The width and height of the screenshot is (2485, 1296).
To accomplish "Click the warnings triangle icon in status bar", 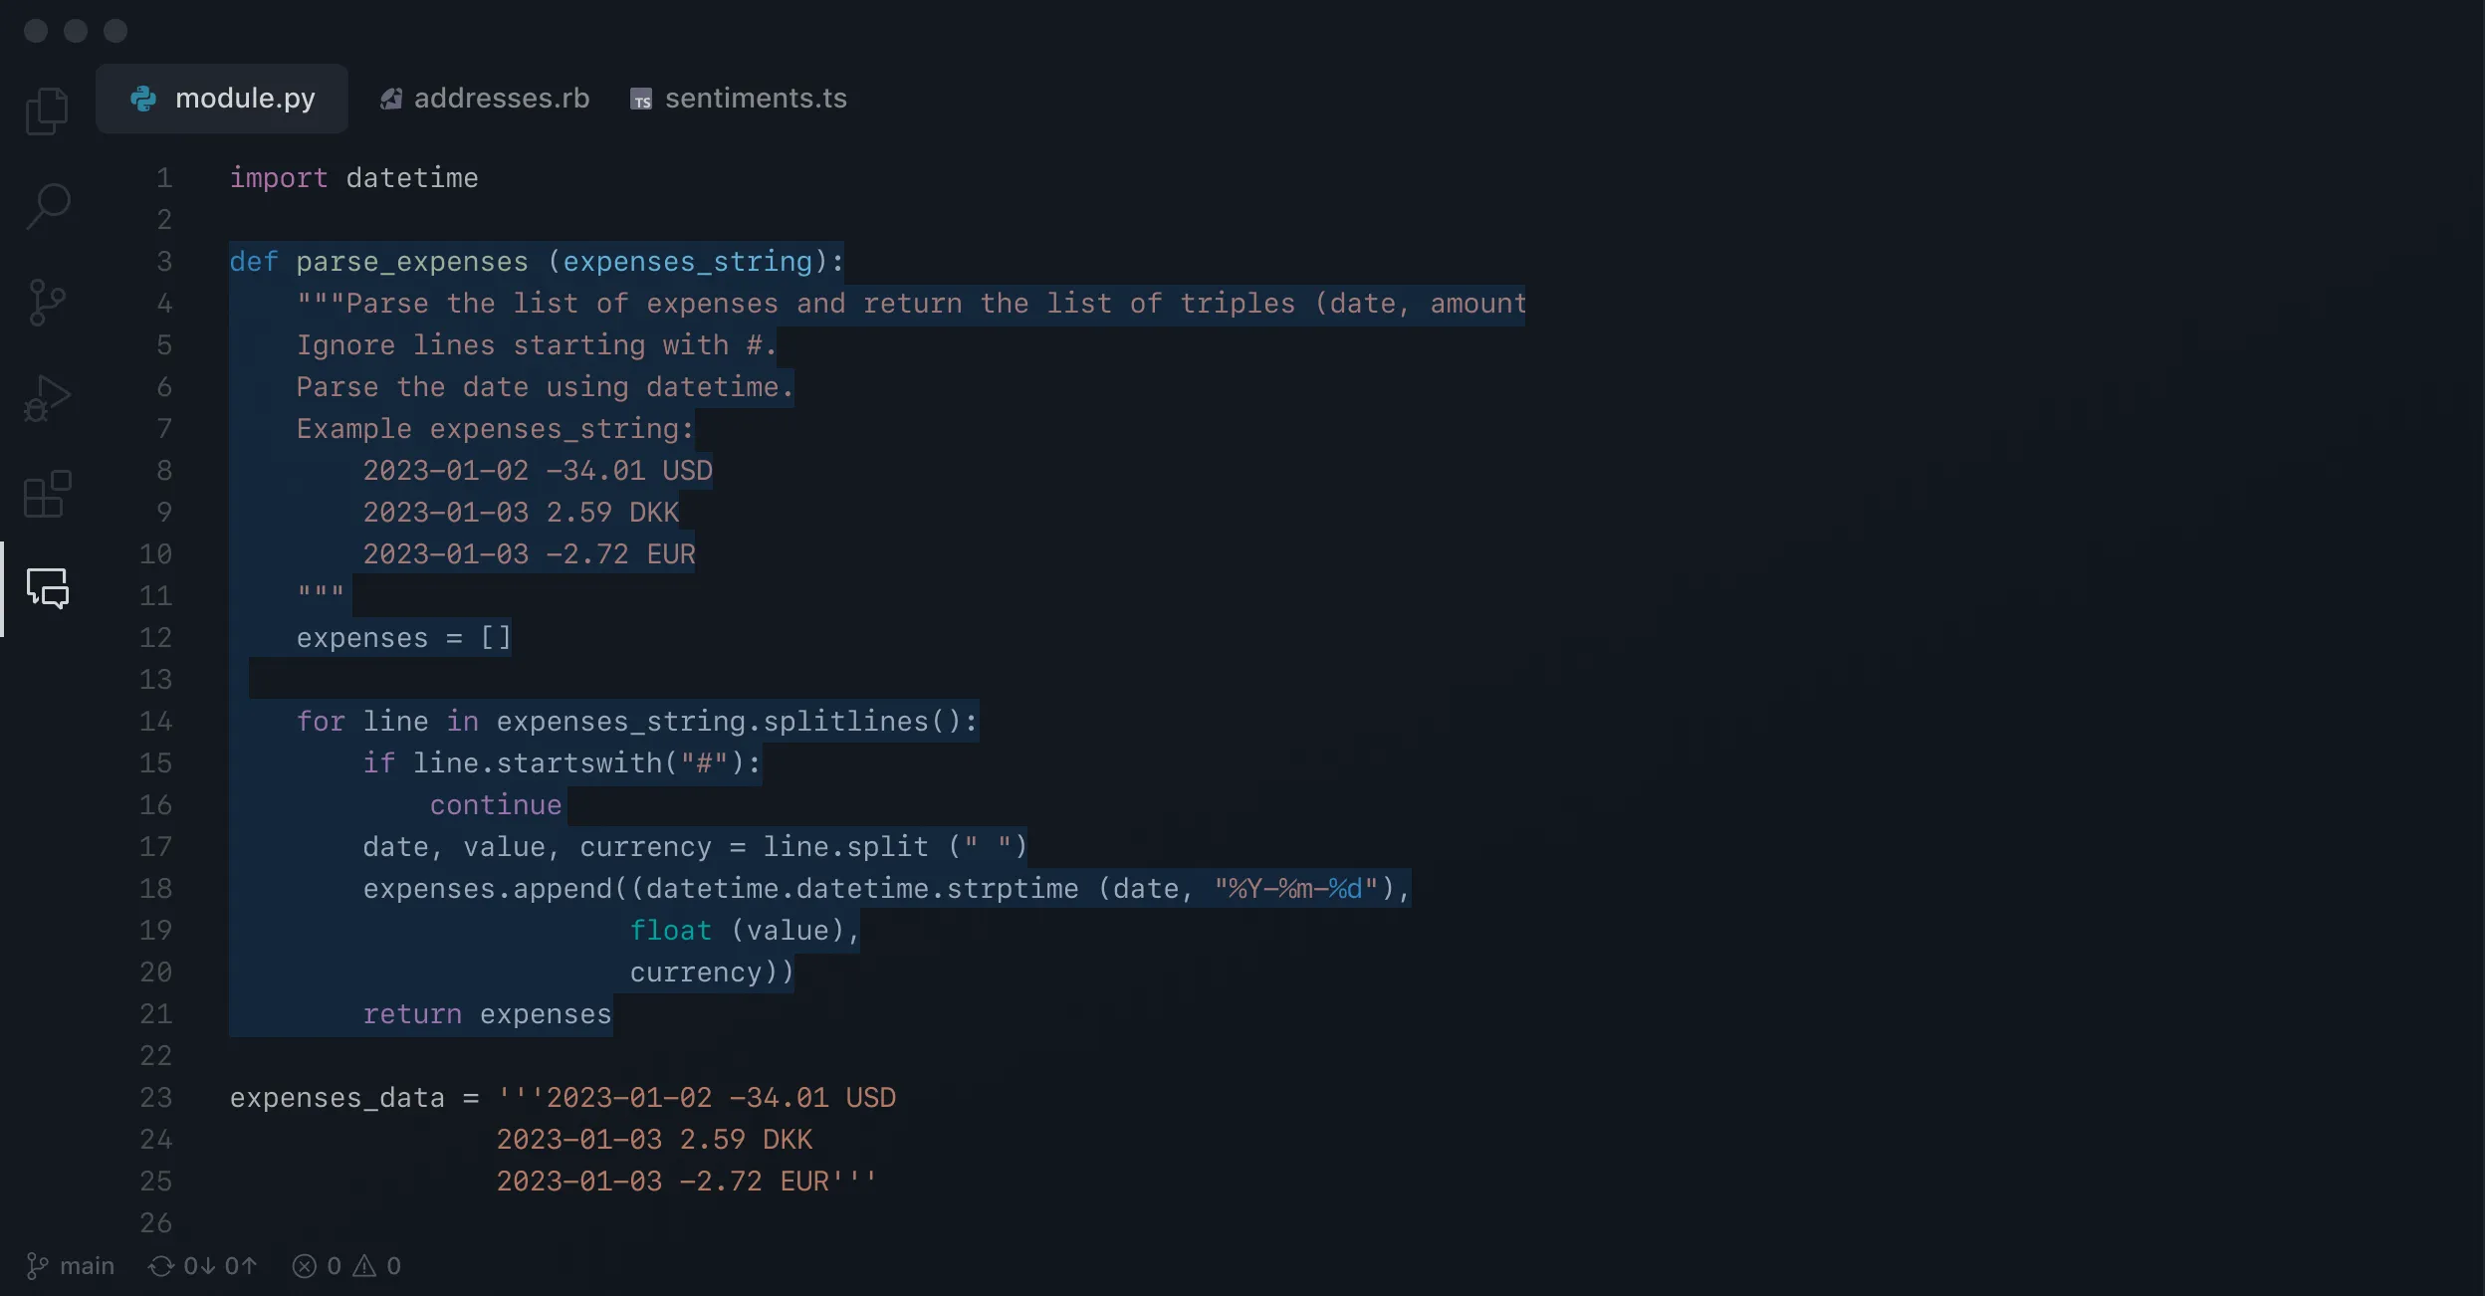I will point(364,1266).
